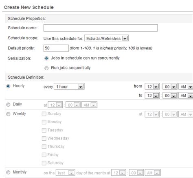Screen dimensions: 193x178
Task: Click the Schedule name text field
Action: tap(101, 28)
